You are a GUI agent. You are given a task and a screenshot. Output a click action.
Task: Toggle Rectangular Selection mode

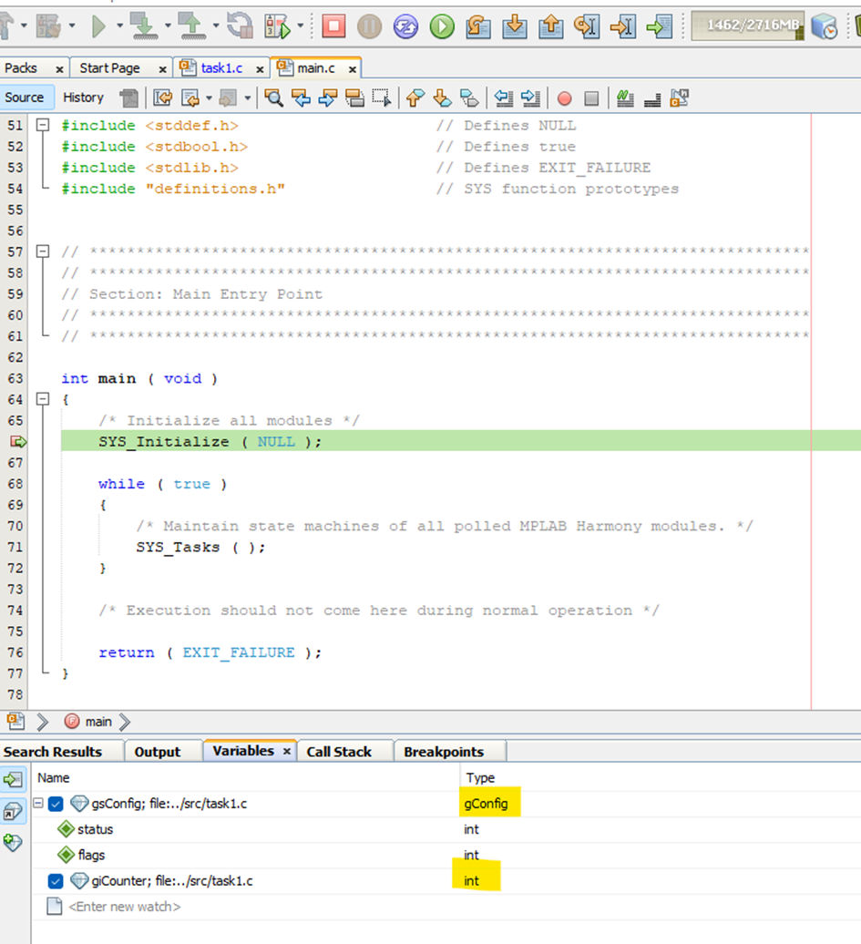[x=381, y=97]
